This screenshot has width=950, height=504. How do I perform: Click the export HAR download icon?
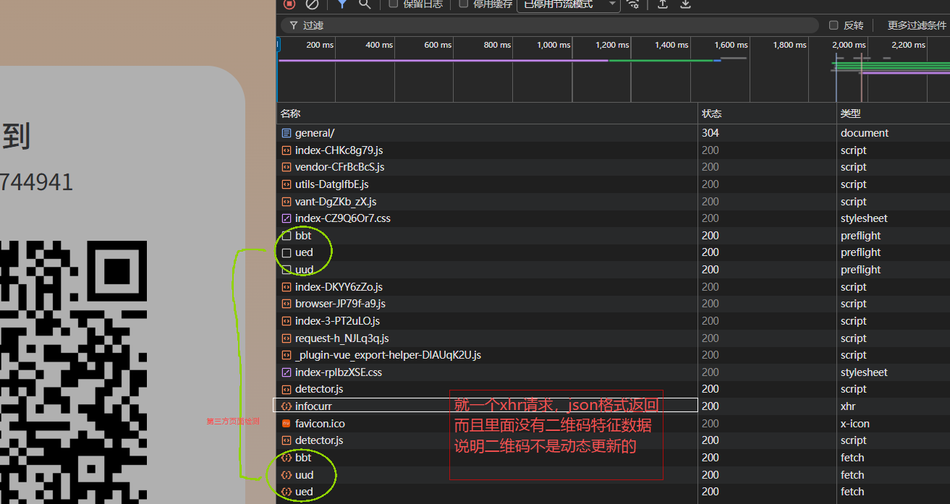point(686,4)
